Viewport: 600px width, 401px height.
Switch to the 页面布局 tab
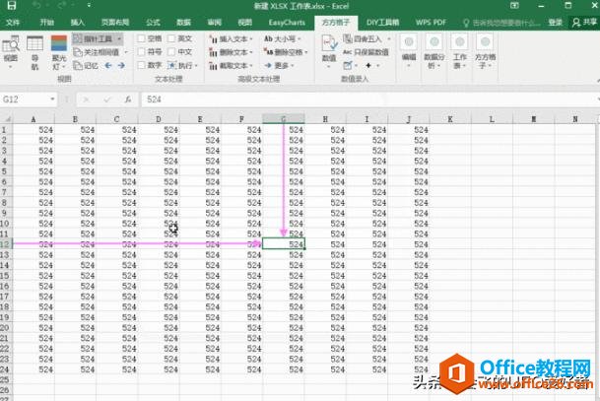pos(115,23)
